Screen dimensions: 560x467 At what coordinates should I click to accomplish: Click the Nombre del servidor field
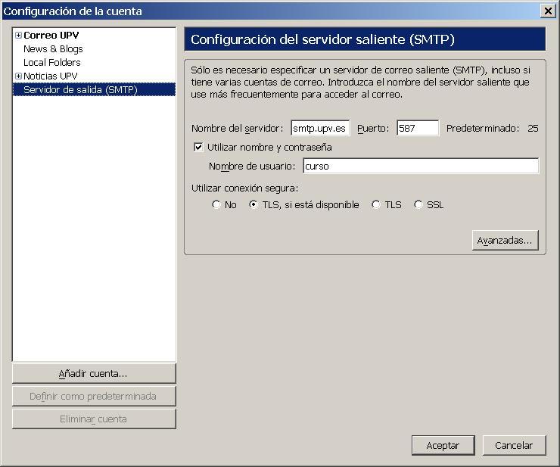320,128
